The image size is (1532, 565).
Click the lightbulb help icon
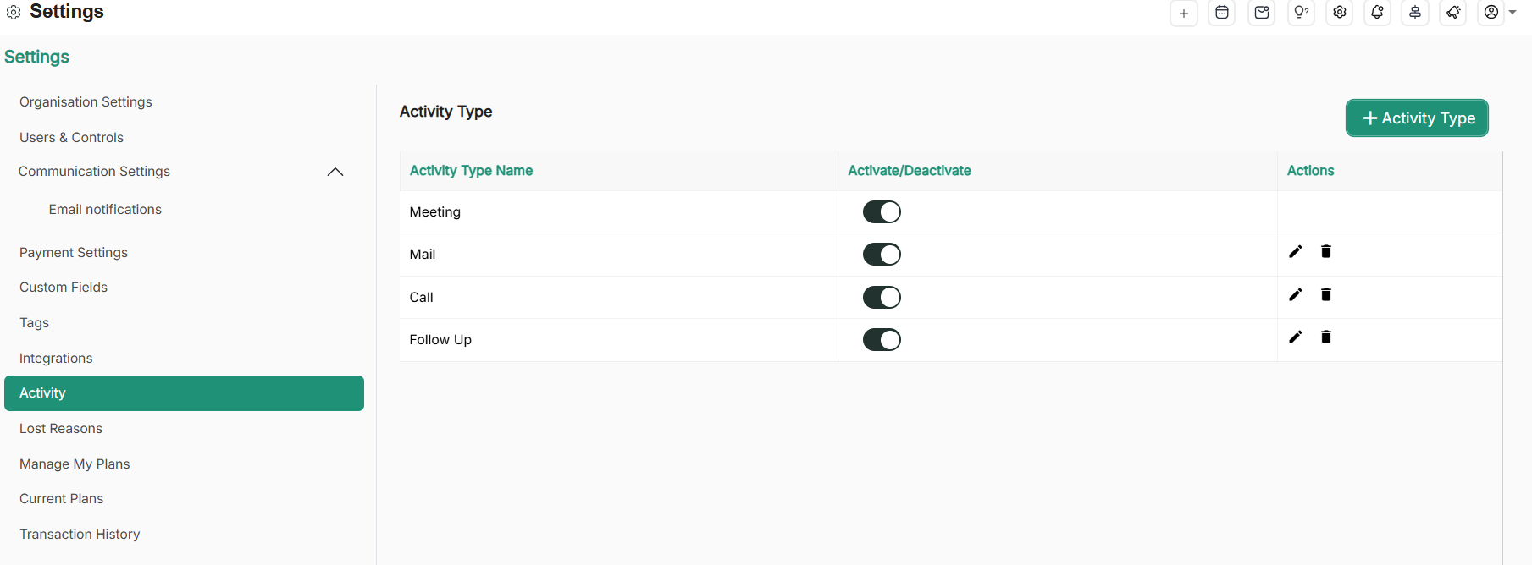(x=1301, y=13)
